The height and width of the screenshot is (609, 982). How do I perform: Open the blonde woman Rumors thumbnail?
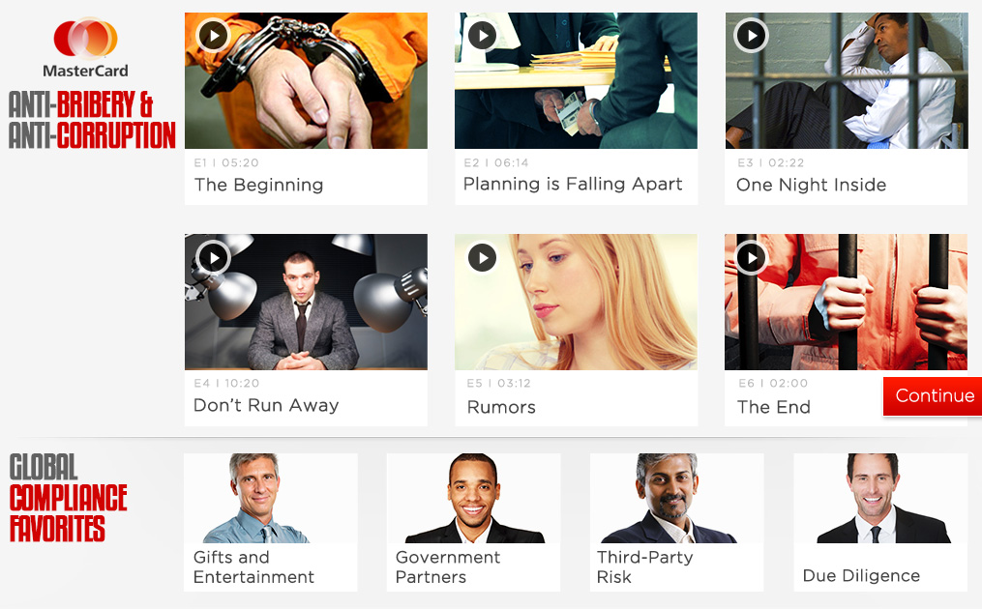(x=577, y=303)
